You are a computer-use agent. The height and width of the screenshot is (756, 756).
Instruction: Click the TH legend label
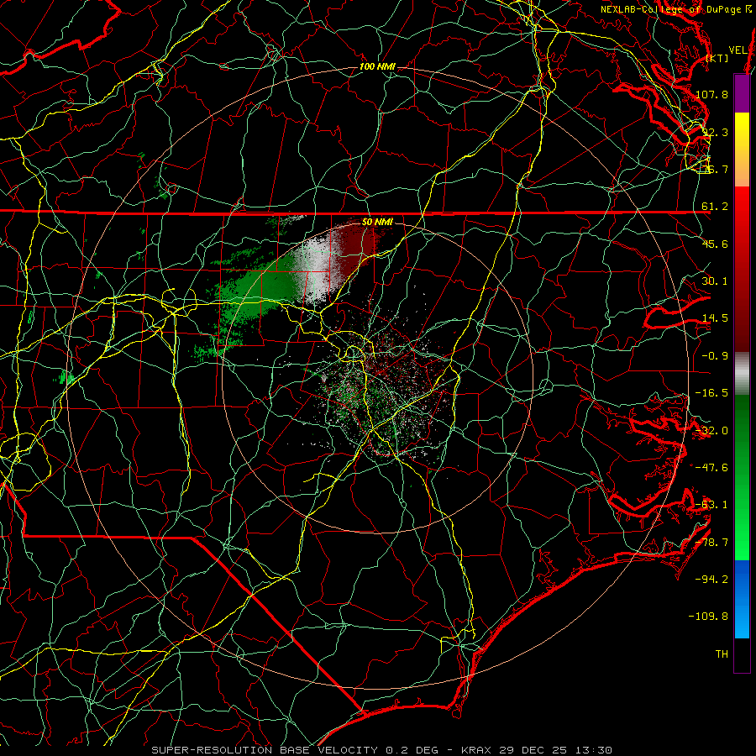[x=722, y=654]
